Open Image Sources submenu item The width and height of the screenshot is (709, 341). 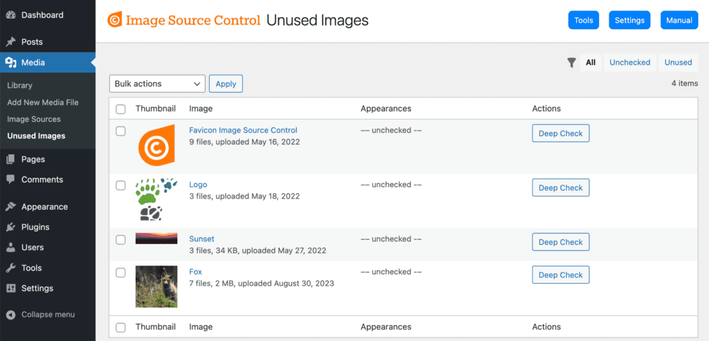[x=34, y=119]
